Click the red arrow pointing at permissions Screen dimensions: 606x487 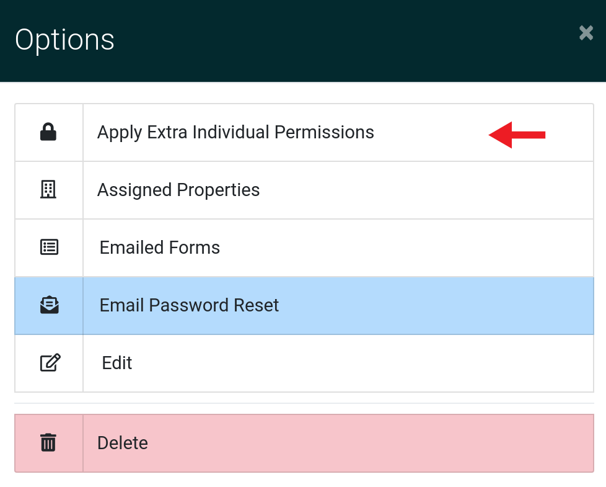(x=517, y=135)
